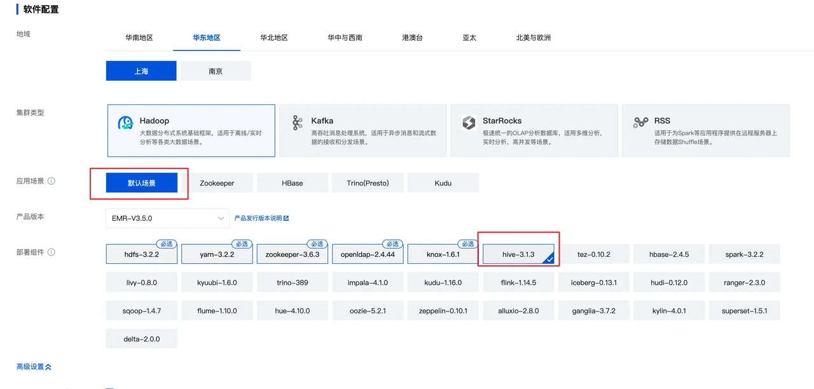The height and width of the screenshot is (389, 814).
Task: Click the Kafka cluster type icon
Action: [297, 123]
